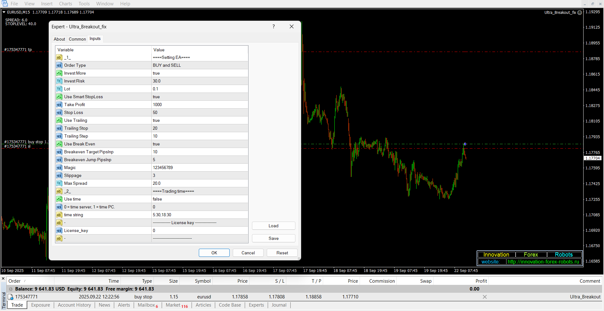Open the Order Type value dropdown
This screenshot has width=604, height=311.
tap(199, 65)
